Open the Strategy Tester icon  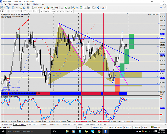click(x=28, y=8)
